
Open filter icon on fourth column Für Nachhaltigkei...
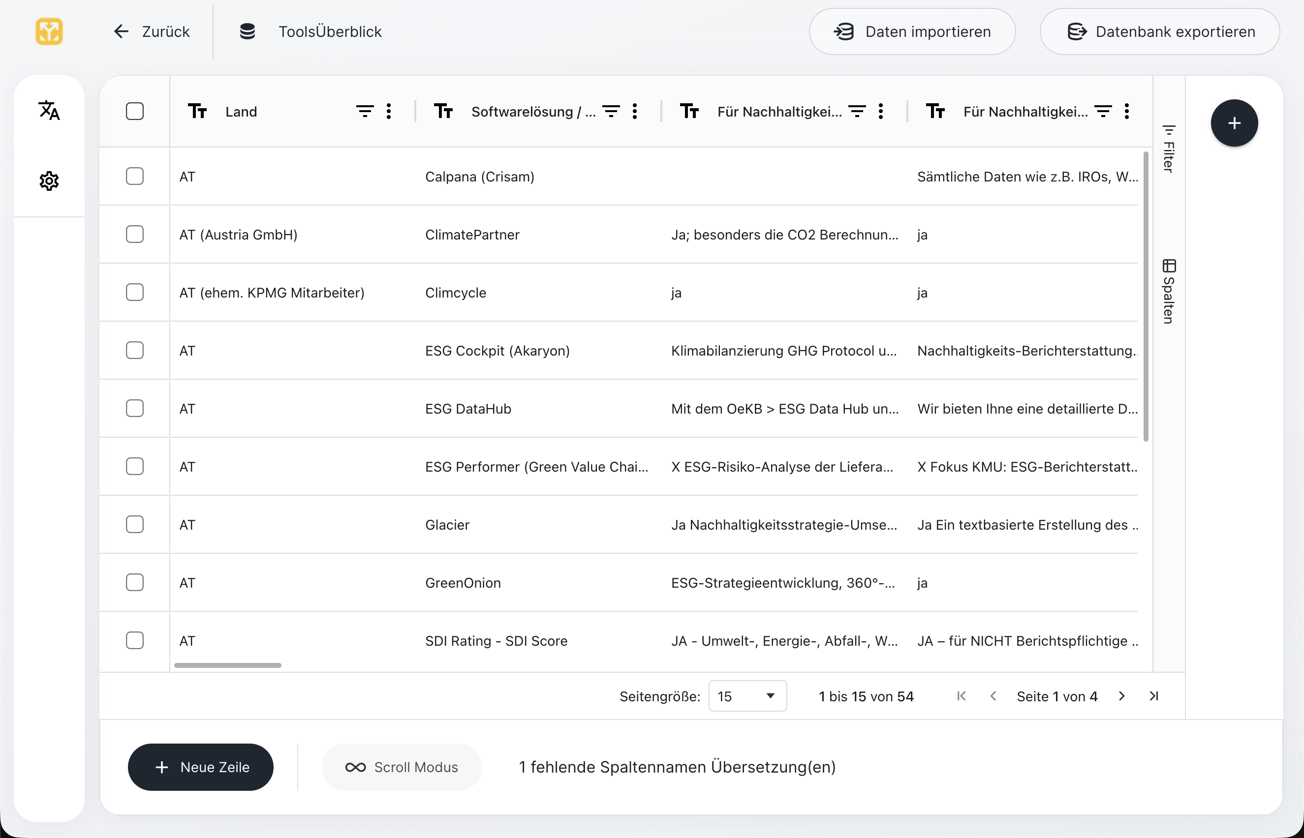[1103, 111]
